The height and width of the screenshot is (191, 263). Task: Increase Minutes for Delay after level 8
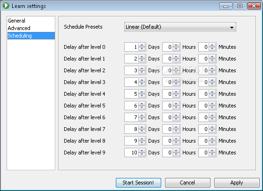[x=212, y=139]
